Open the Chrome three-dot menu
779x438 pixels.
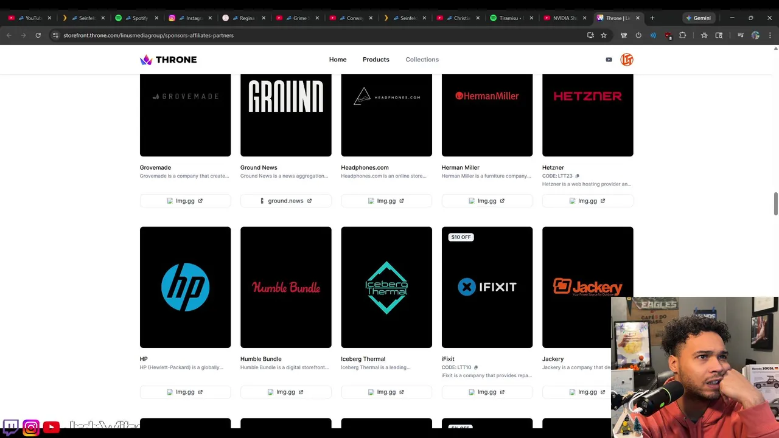point(770,35)
